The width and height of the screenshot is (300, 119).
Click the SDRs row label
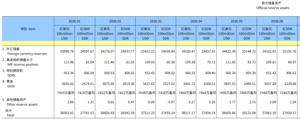11,75
